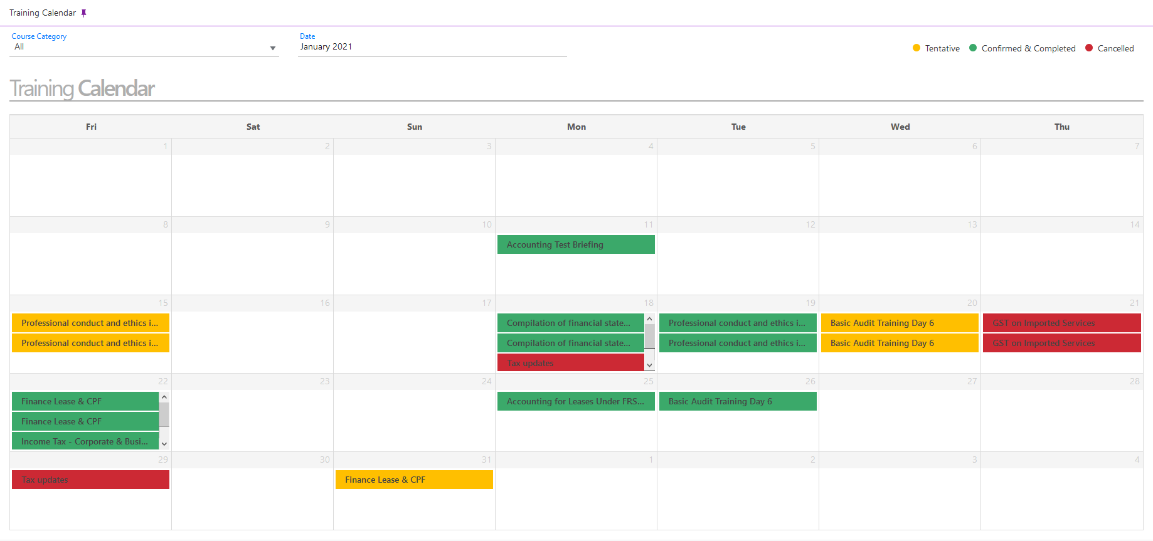Open the Course Category dropdown arrow
This screenshot has width=1153, height=541.
click(x=272, y=48)
